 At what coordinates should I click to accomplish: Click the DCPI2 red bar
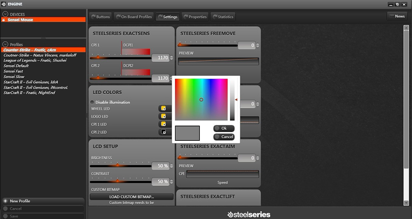(x=136, y=72)
